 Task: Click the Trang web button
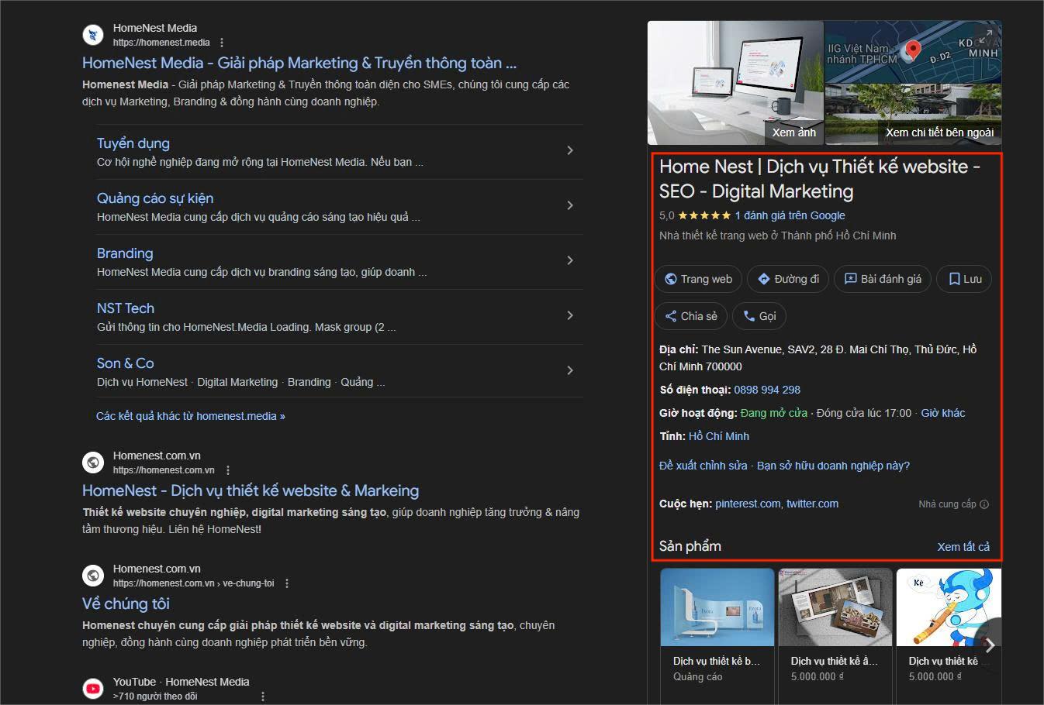click(x=698, y=279)
